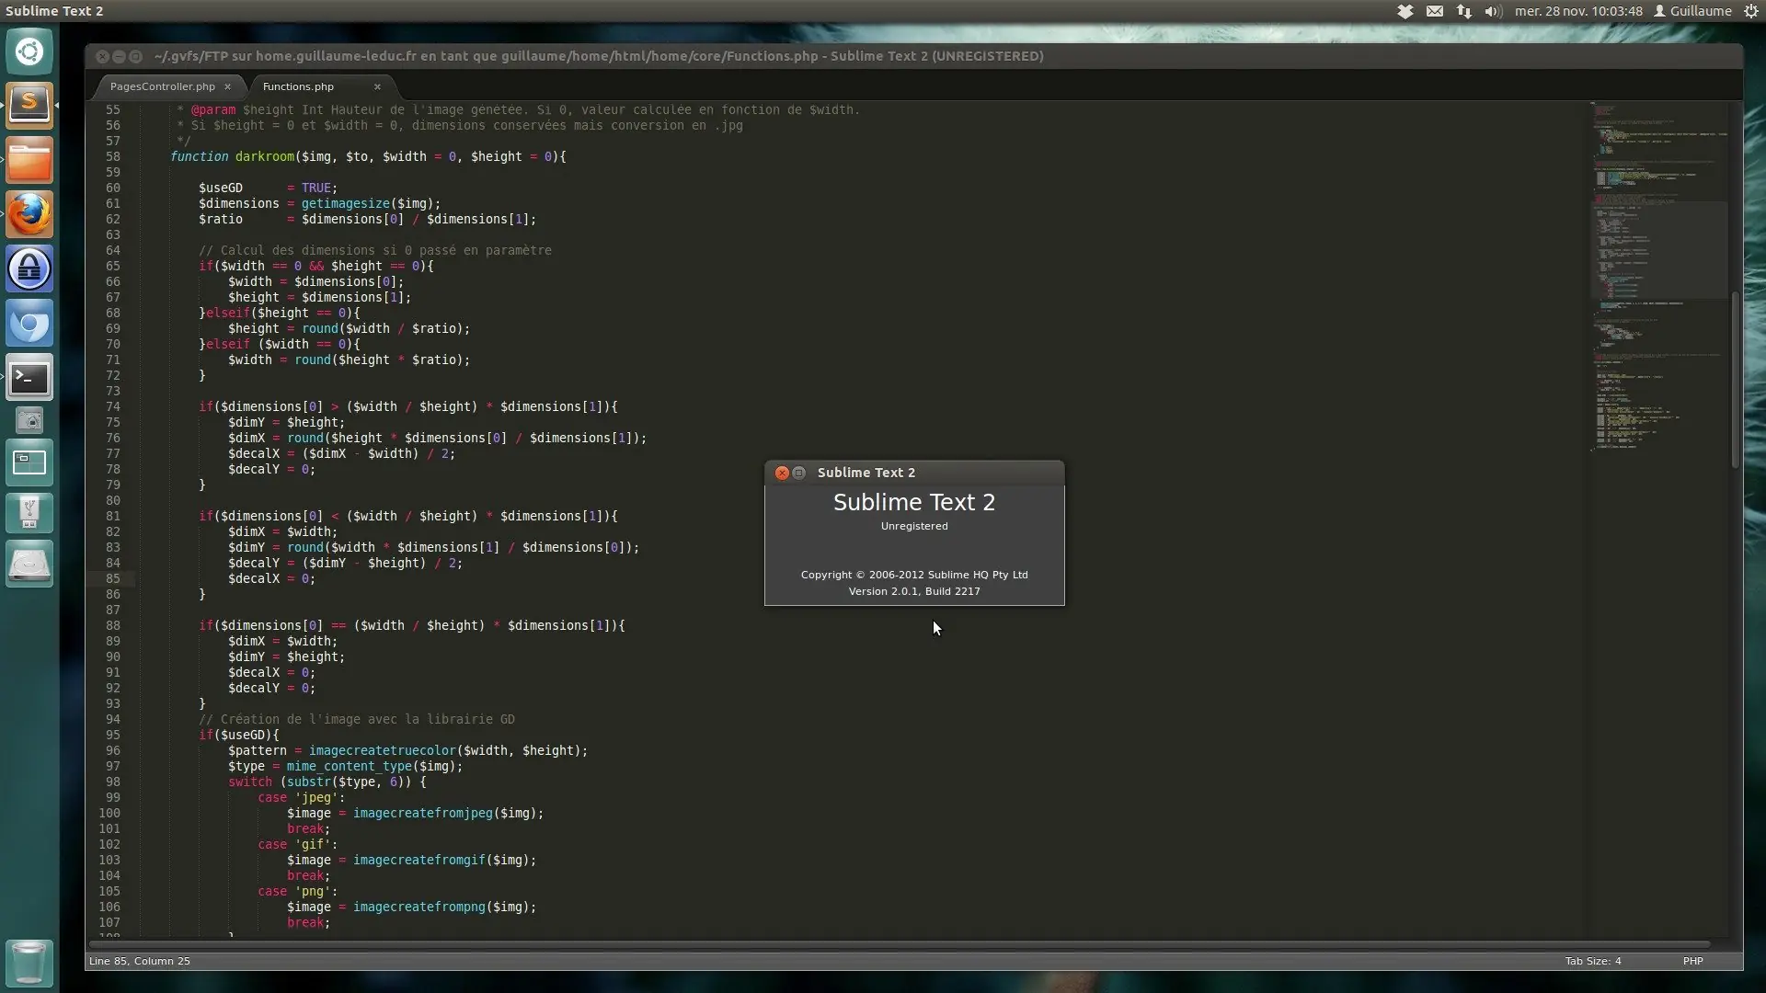The height and width of the screenshot is (993, 1766).
Task: Click the "case 'png':" line
Action: [298, 891]
